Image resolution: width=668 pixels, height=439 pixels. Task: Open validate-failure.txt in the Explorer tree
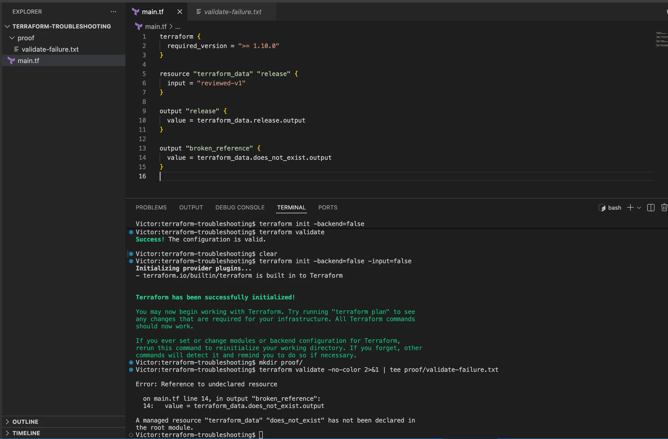click(x=50, y=49)
